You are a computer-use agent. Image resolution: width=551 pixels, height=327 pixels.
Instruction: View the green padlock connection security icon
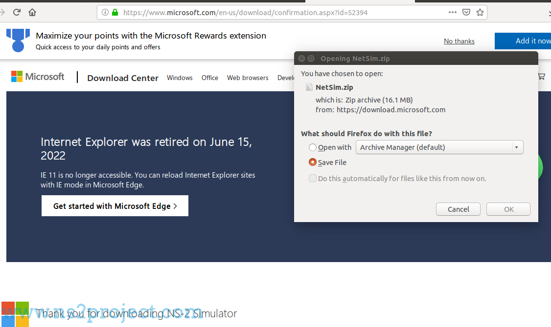pos(115,12)
